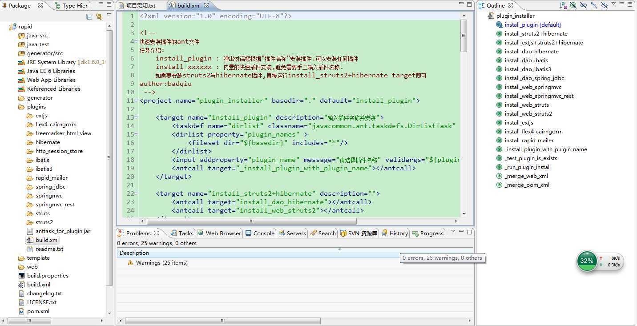Screen dimensions: 637x326
Task: Select install_struts2+hibernate target icon in Outline
Action: 499,34
